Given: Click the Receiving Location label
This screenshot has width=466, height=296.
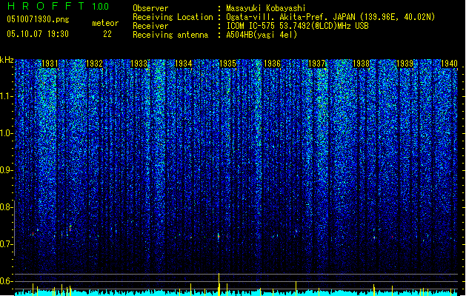Looking at the screenshot, I should tap(173, 17).
